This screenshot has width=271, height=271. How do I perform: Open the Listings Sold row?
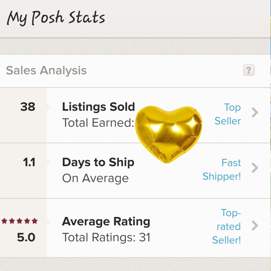pyautogui.click(x=98, y=107)
